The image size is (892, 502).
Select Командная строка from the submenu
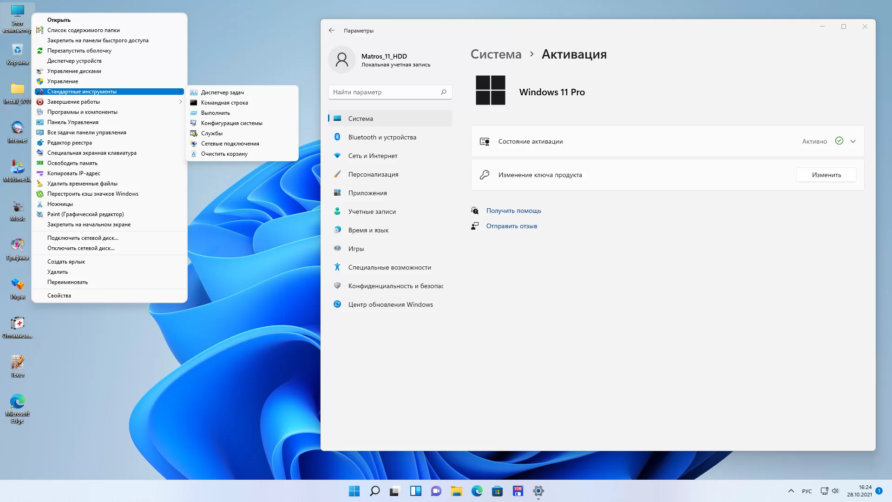(x=224, y=103)
